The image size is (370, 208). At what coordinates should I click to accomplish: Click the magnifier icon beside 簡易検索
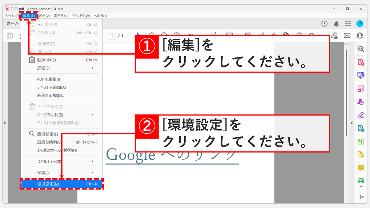(32, 134)
